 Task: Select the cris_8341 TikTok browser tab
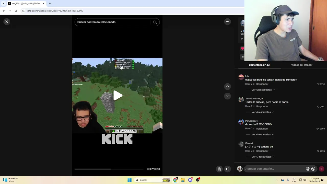[x=26, y=4]
